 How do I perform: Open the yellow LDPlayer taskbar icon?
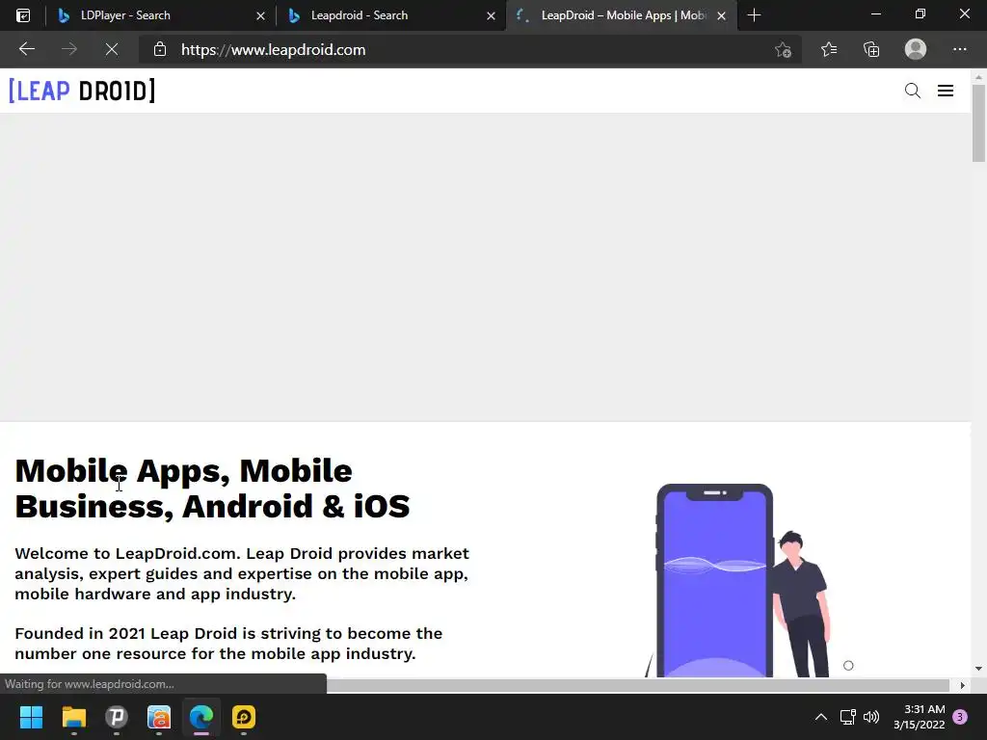tap(244, 717)
